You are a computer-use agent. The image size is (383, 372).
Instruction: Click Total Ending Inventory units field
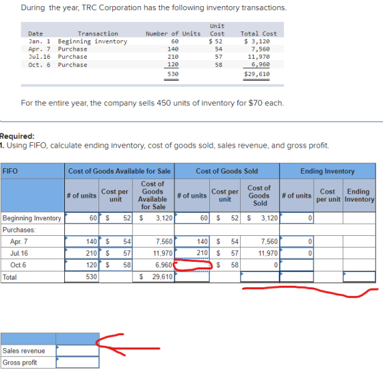tap(297, 277)
